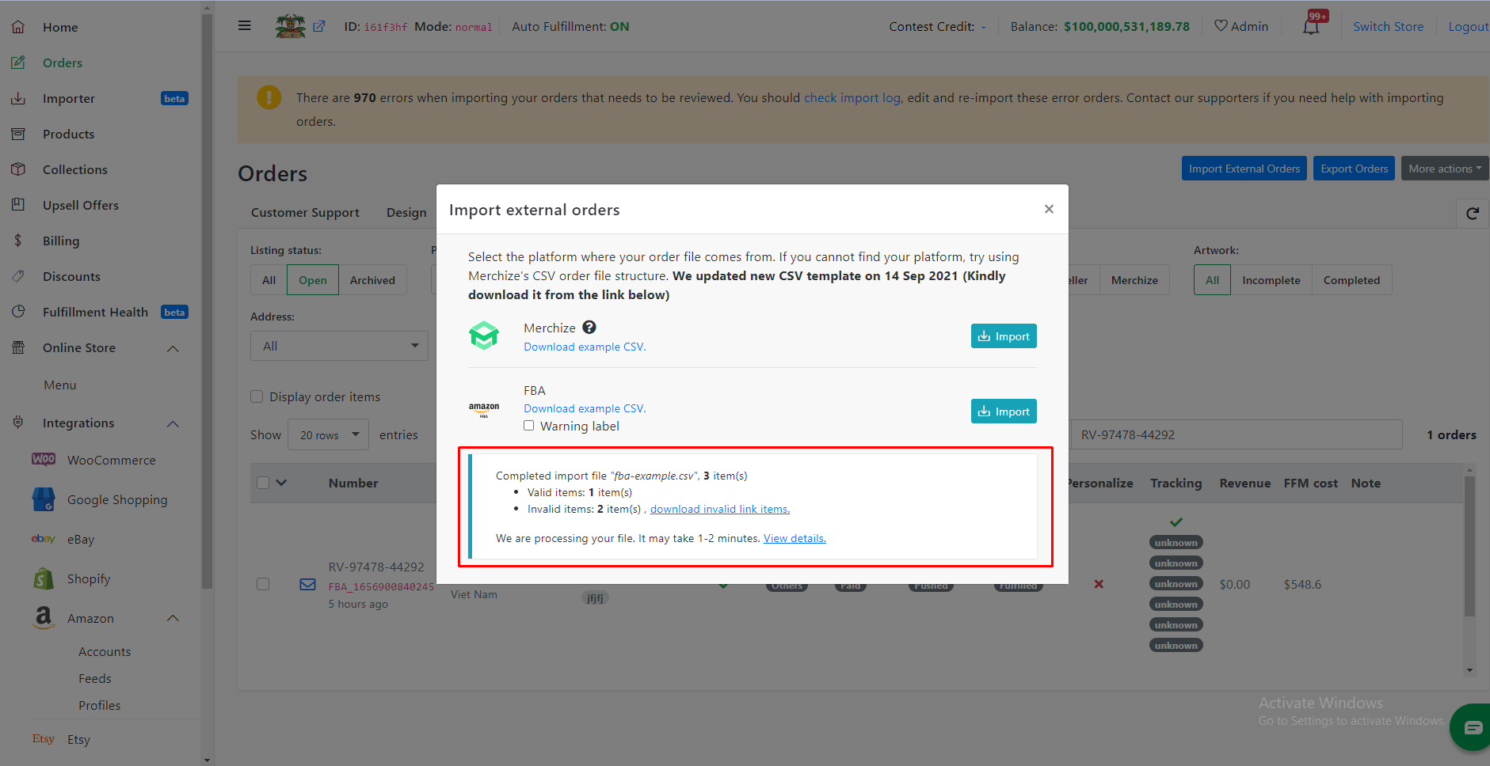Click the Integrations plug icon

click(18, 423)
